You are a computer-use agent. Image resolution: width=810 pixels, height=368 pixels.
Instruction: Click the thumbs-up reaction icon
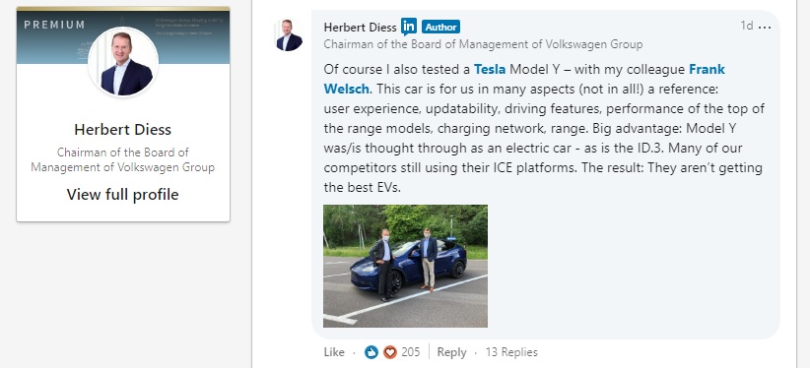click(x=371, y=352)
